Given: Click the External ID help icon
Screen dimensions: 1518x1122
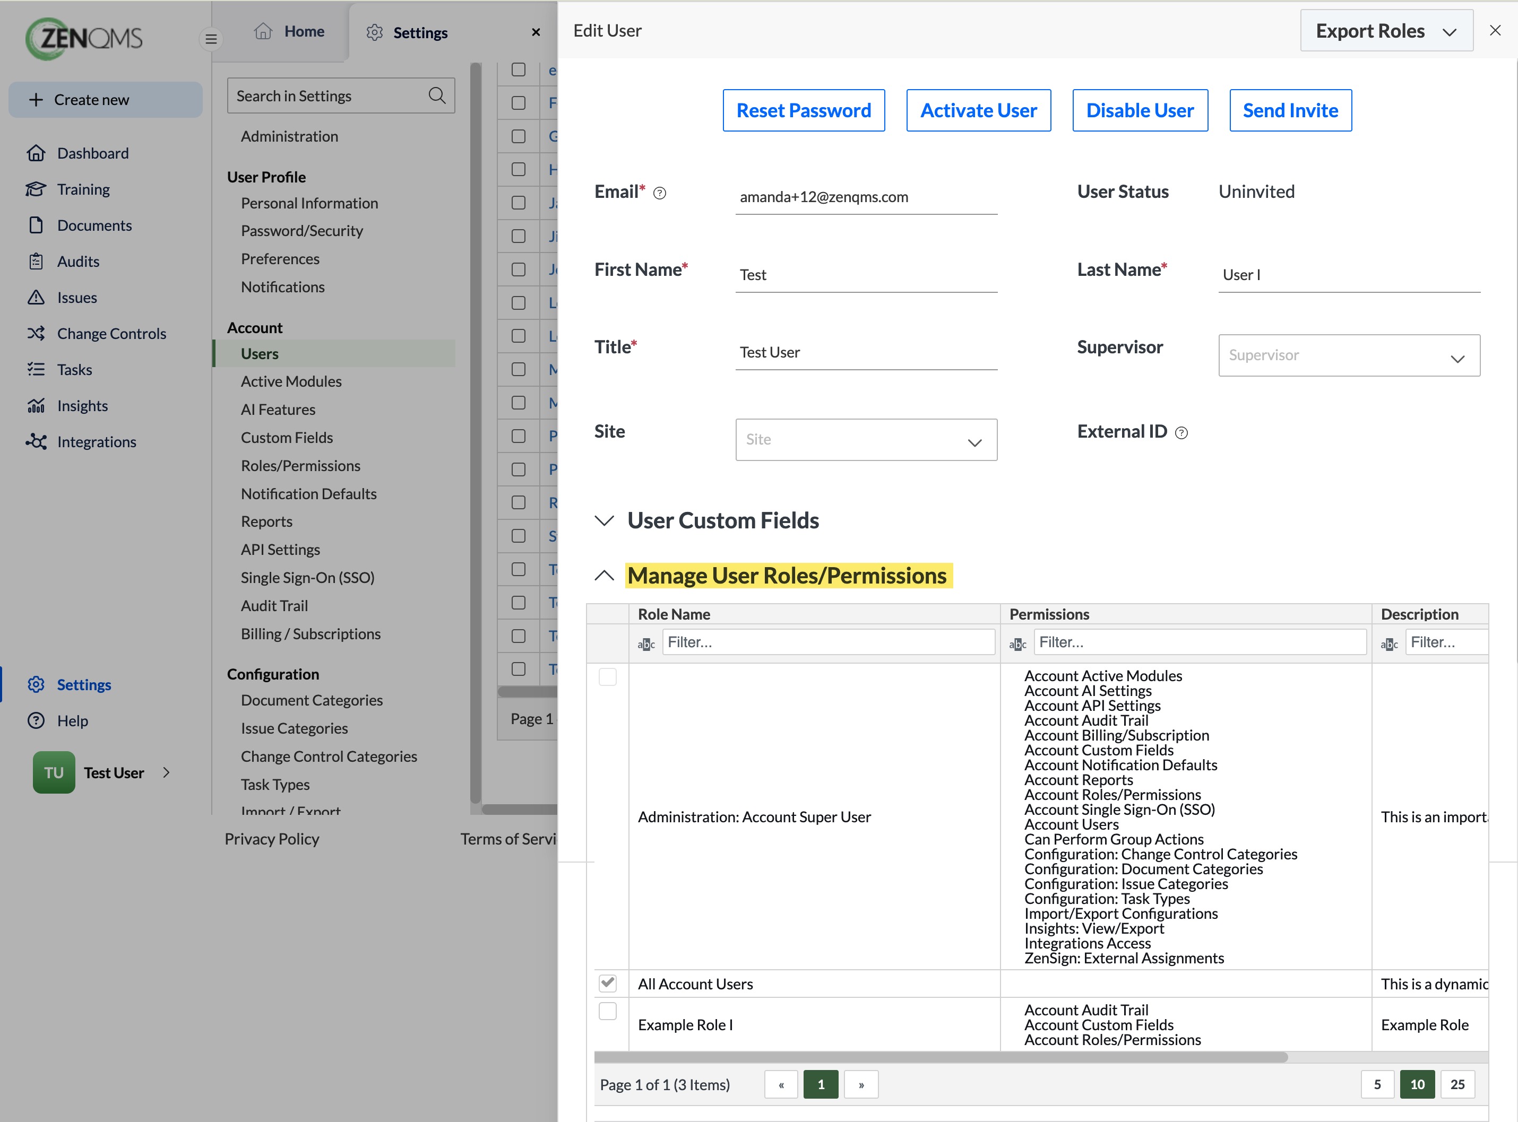Looking at the screenshot, I should click(1181, 433).
